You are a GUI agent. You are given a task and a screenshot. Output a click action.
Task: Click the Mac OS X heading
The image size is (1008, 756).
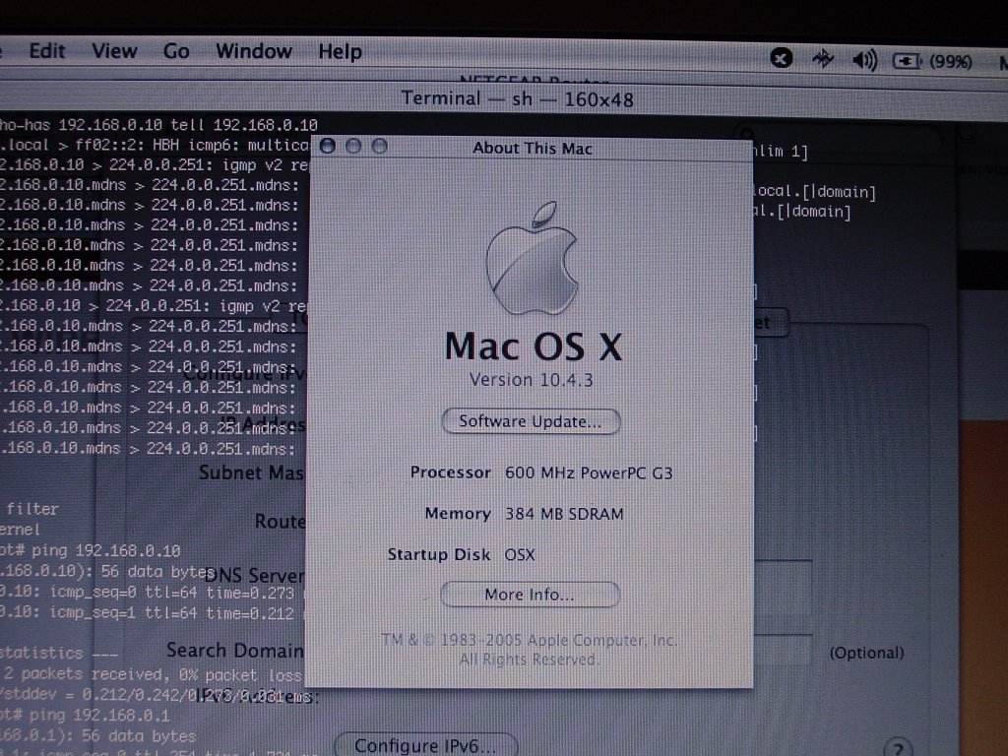click(x=533, y=347)
